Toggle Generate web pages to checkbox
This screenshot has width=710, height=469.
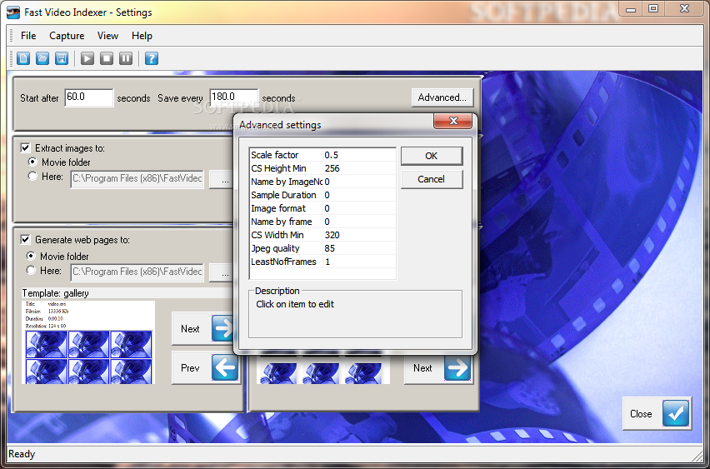coord(25,239)
